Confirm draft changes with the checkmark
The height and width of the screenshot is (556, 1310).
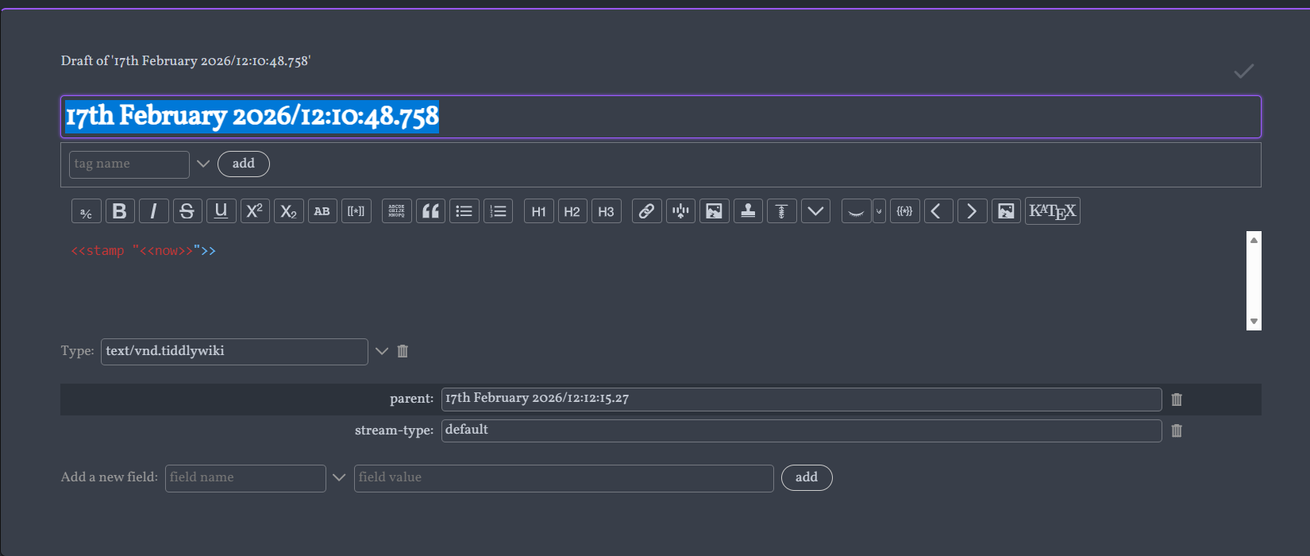point(1243,71)
